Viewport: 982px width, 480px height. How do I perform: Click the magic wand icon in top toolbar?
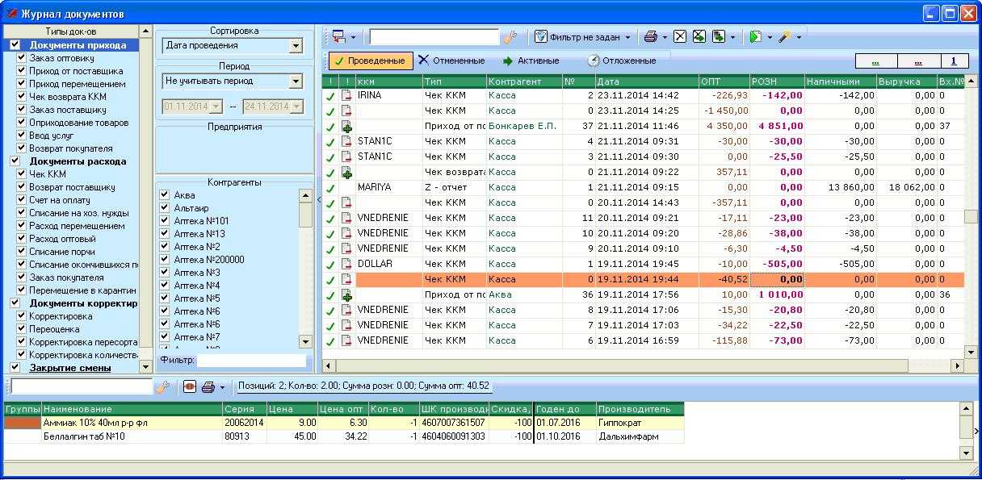(x=785, y=37)
